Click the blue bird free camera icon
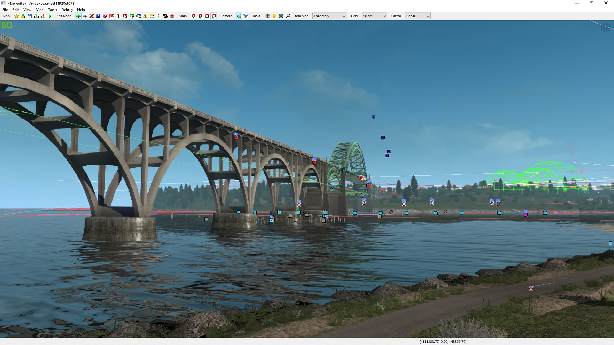The image size is (614, 345). point(246,16)
